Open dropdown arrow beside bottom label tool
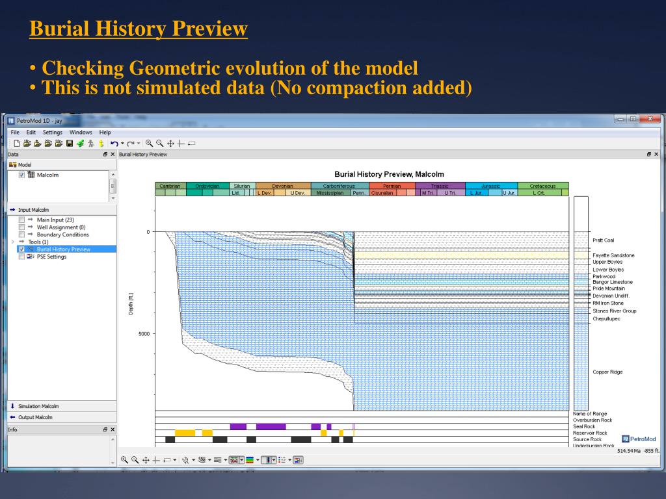 174,460
